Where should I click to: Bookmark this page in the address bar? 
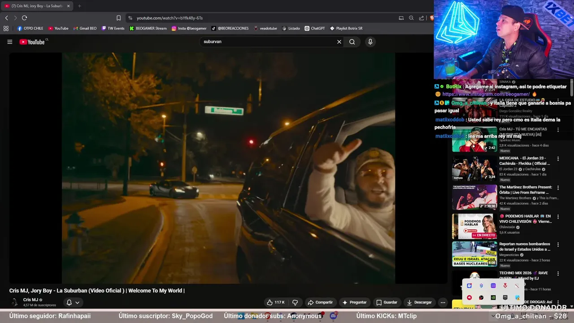(118, 18)
